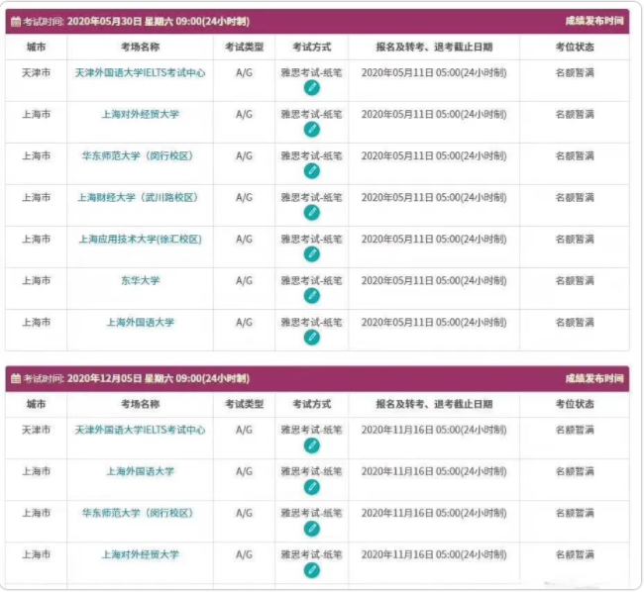Open 成绩发布时间 link in the 12月05日 header

pos(594,378)
